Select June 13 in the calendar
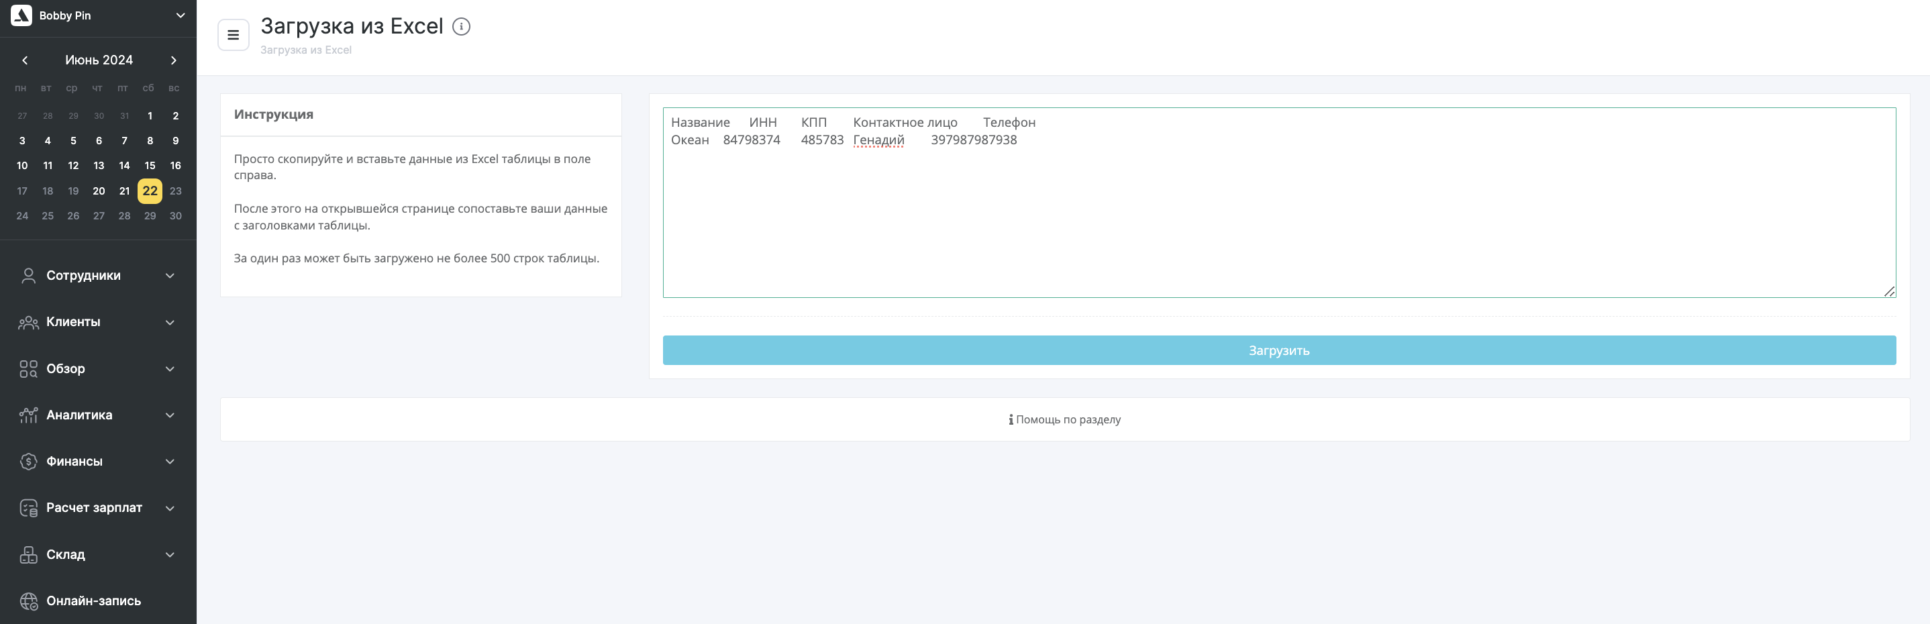 click(x=99, y=166)
